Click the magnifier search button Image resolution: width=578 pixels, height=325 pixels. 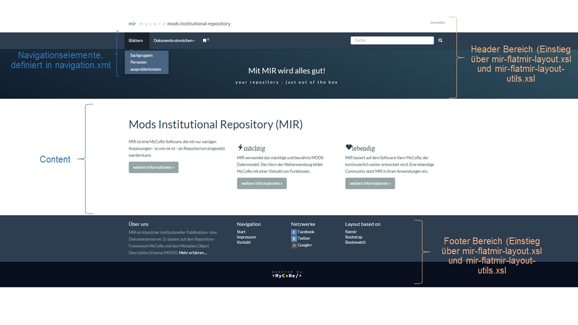pos(440,41)
